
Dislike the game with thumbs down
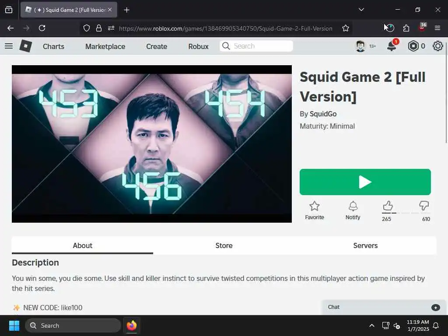(424, 206)
